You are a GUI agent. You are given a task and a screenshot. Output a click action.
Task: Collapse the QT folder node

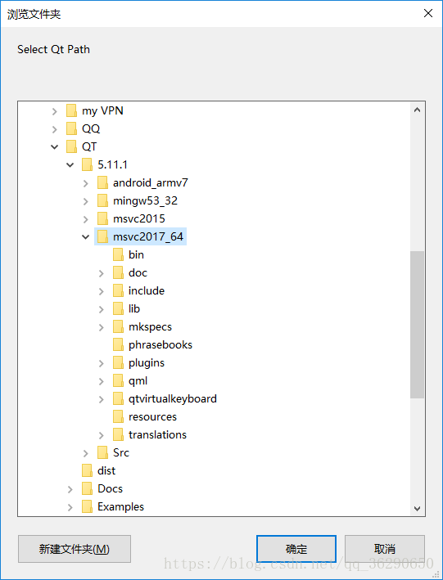tap(54, 147)
